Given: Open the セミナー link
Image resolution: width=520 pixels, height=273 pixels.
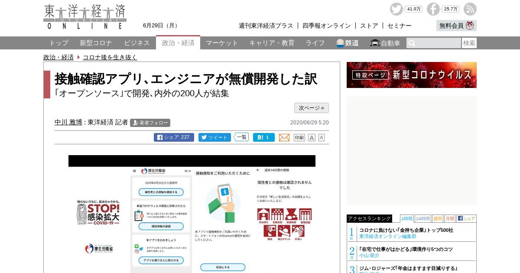Looking at the screenshot, I should click(x=400, y=26).
